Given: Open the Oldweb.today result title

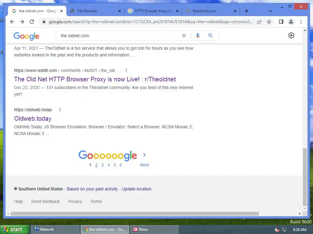Looking at the screenshot, I should (33, 119).
